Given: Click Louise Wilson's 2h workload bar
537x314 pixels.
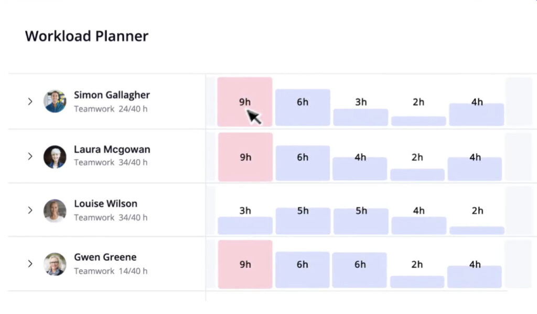Looking at the screenshot, I should (x=477, y=231).
